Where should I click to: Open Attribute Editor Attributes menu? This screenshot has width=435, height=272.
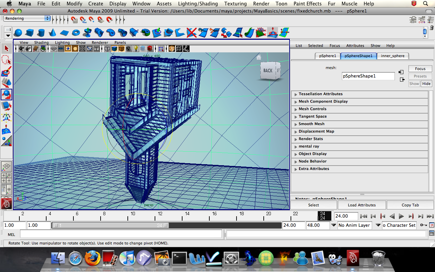(x=355, y=46)
